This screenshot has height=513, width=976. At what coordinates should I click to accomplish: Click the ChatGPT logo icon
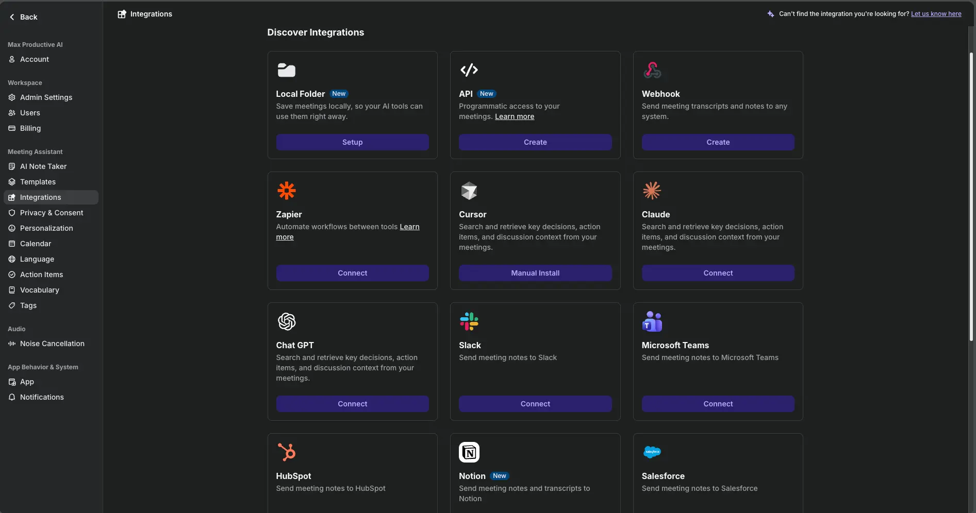(287, 321)
